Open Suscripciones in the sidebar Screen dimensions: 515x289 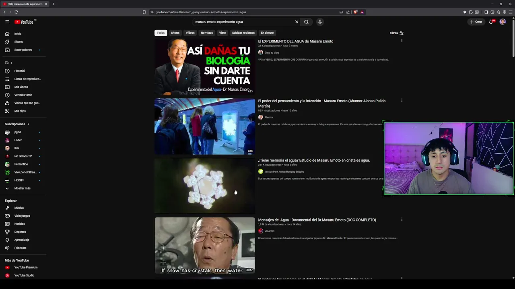(23, 50)
